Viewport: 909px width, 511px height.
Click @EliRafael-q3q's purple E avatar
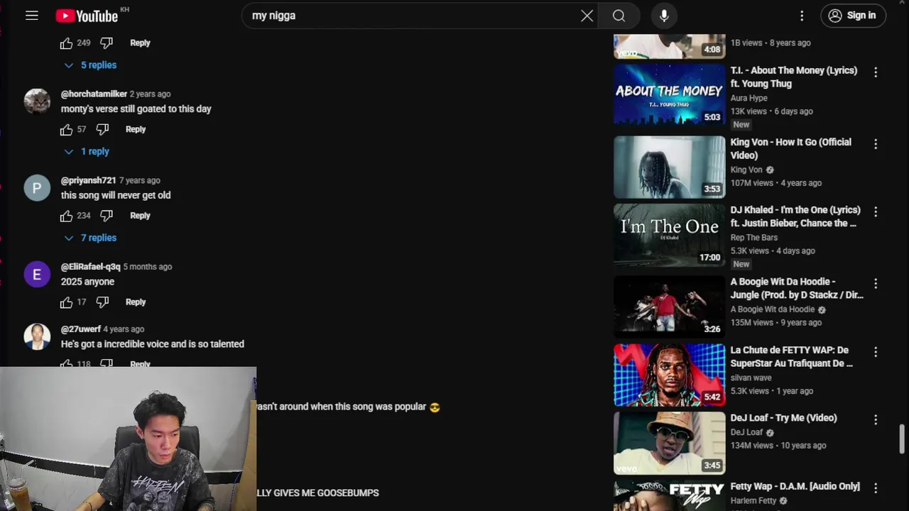click(x=37, y=275)
